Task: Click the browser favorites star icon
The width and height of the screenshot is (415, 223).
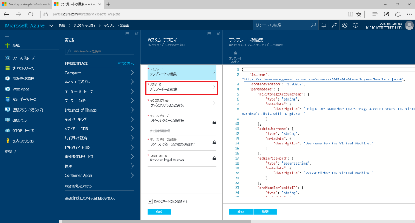Action: (359, 14)
